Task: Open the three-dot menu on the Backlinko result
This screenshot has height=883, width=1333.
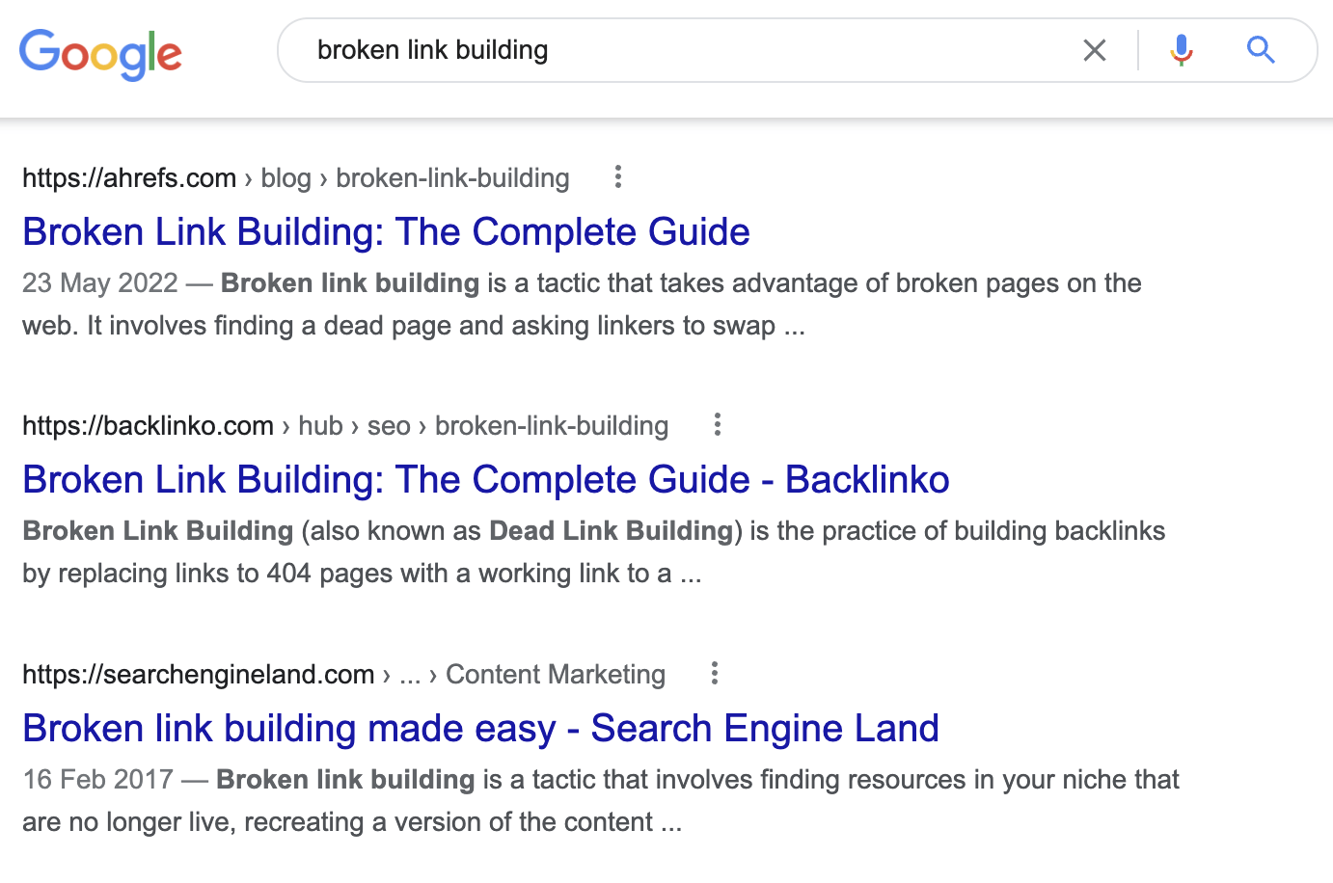Action: [718, 424]
